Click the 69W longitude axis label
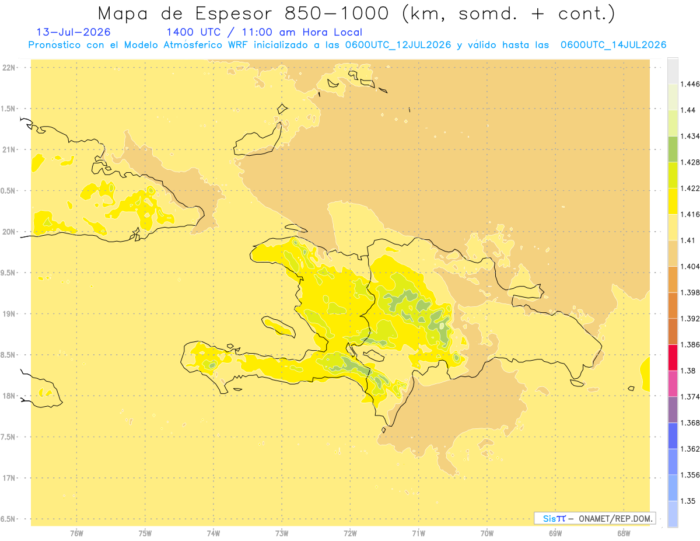700x541 pixels. (555, 533)
